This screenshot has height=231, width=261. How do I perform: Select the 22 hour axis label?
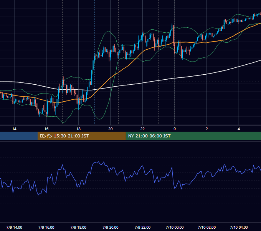142,129
